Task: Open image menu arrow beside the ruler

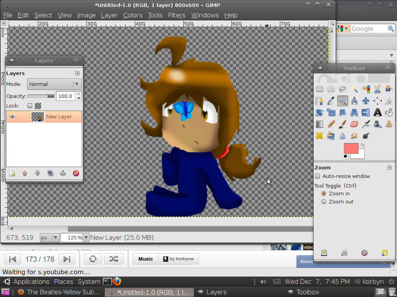Action: [x=4, y=24]
